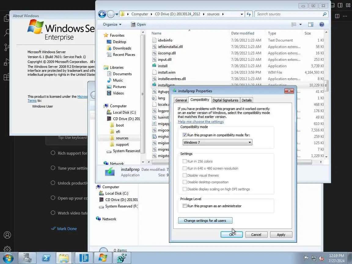The height and width of the screenshot is (264, 352).
Task: Tick the Disable visual themes checkbox
Action: (185, 175)
